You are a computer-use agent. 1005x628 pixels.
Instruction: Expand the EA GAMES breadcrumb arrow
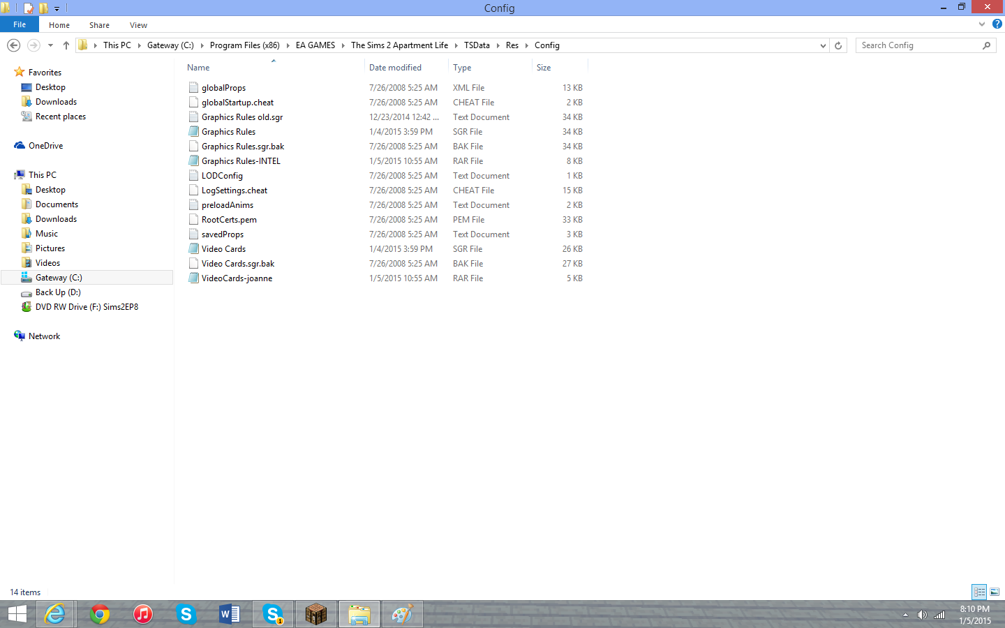343,45
